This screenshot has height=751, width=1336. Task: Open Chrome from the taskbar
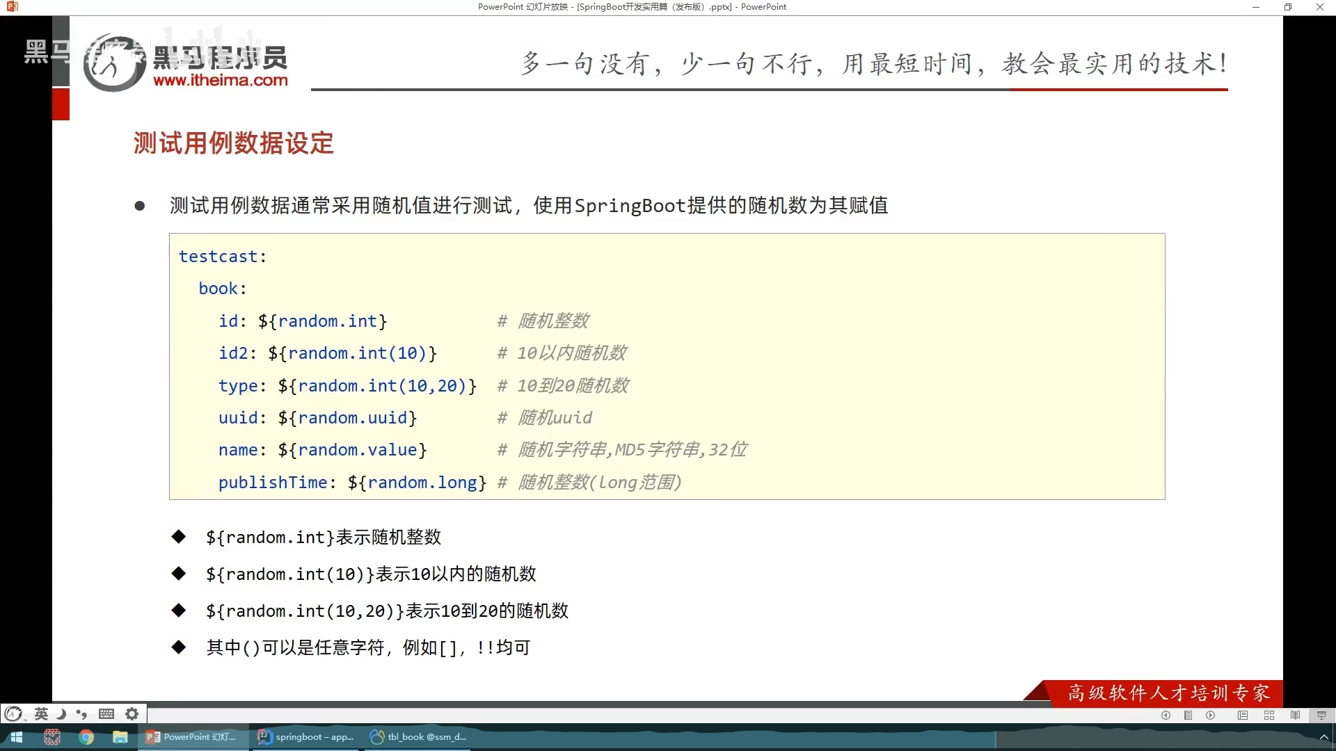pyautogui.click(x=86, y=737)
